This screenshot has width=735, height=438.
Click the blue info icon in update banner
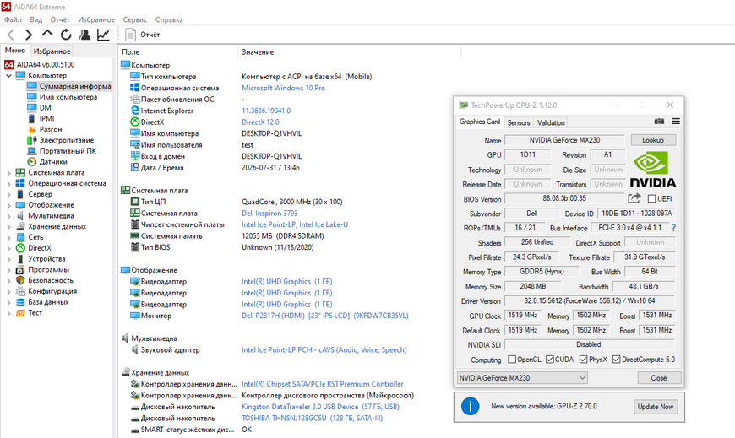coord(471,406)
